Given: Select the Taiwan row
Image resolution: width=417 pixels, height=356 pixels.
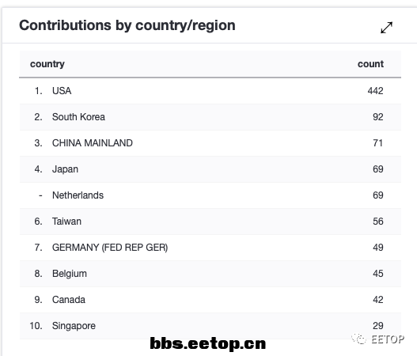Looking at the screenshot, I should click(210, 222).
